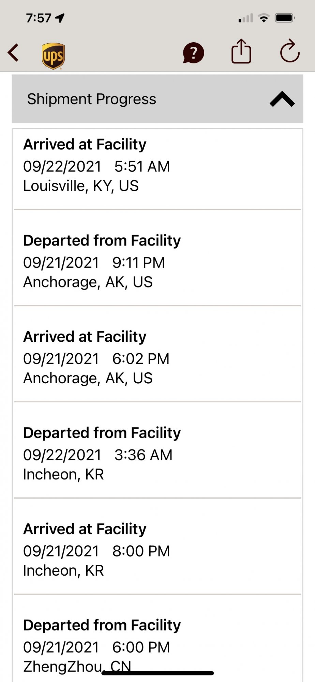This screenshot has width=315, height=682.
Task: Tap the 09/22/2021 5:51 AM timestamp
Action: click(x=96, y=167)
